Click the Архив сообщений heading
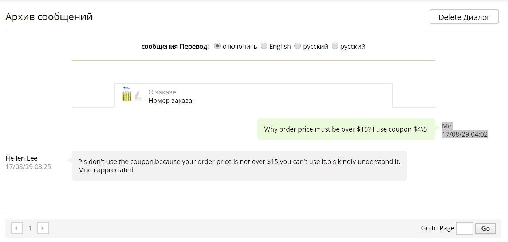Screen dimensions: 508x242 [49, 17]
